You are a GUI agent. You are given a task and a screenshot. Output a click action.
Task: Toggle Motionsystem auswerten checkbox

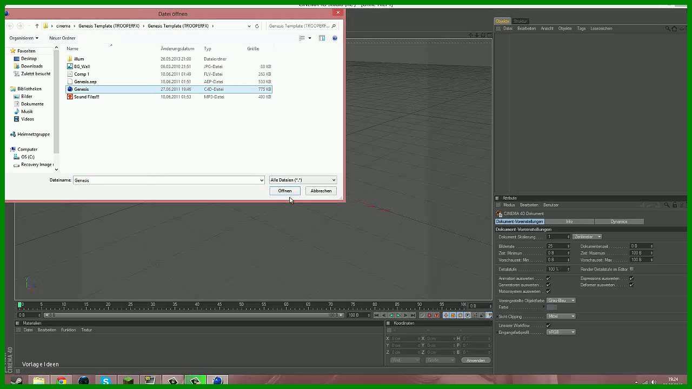[548, 292]
